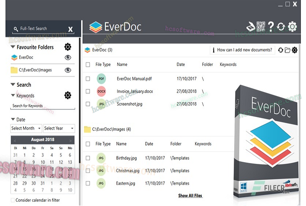The image size is (306, 206).
Task: Open main settings gear in the header
Action: [292, 26]
